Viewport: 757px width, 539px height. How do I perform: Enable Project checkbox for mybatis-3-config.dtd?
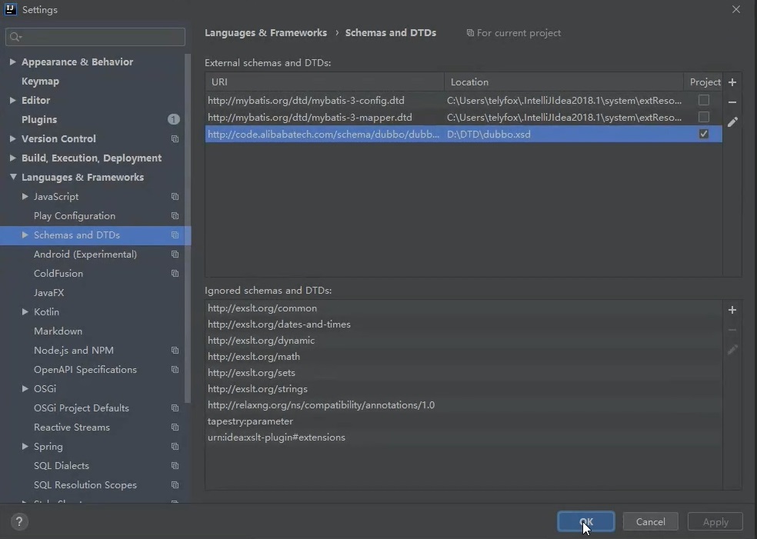click(702, 100)
